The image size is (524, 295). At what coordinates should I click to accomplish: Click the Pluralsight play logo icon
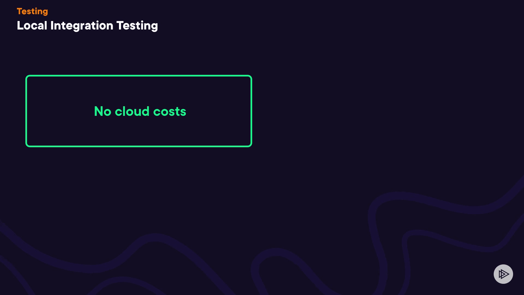(x=503, y=274)
